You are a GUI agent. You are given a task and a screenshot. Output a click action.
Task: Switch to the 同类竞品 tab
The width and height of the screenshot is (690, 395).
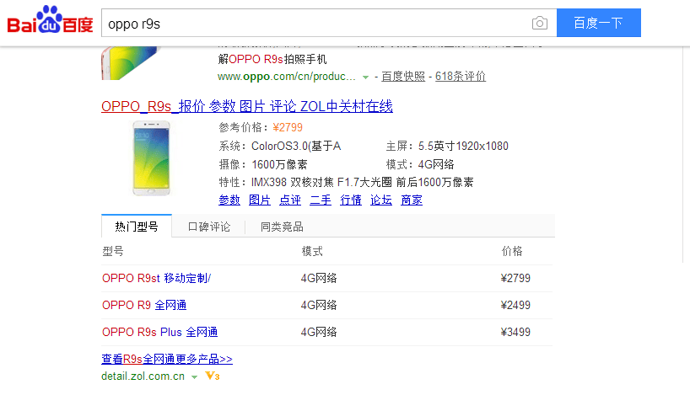282,227
